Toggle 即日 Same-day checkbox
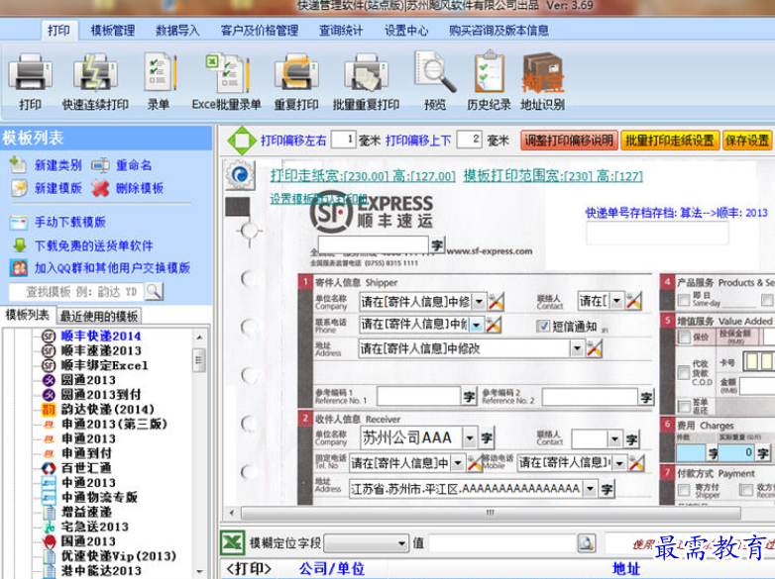The image size is (775, 579). click(684, 299)
